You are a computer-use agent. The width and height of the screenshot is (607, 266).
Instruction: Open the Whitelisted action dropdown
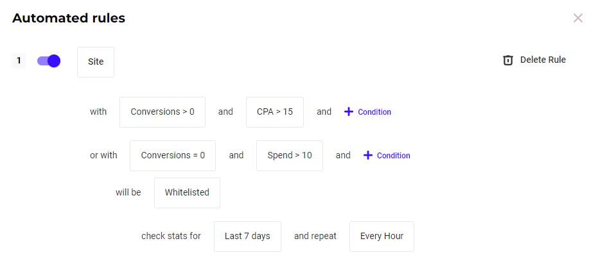(187, 192)
